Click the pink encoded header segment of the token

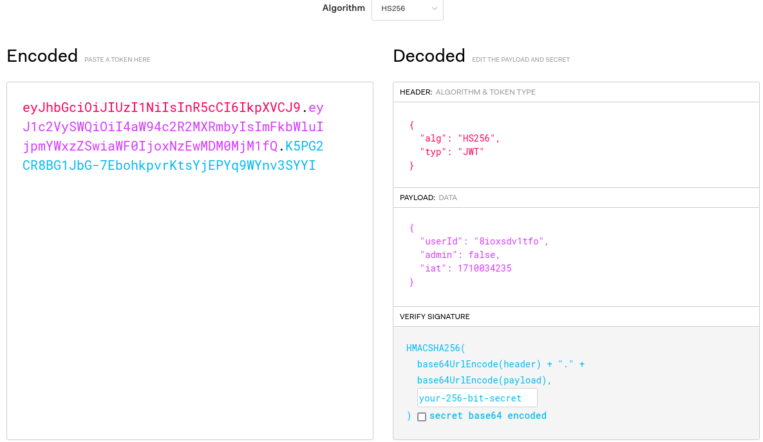pos(162,107)
